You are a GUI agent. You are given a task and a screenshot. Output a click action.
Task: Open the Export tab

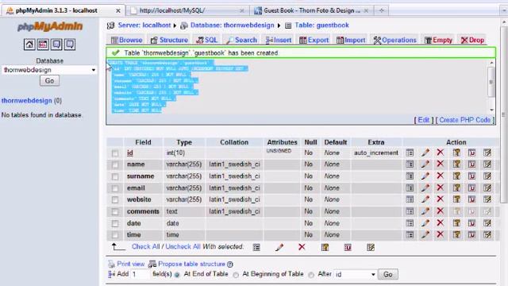314,40
